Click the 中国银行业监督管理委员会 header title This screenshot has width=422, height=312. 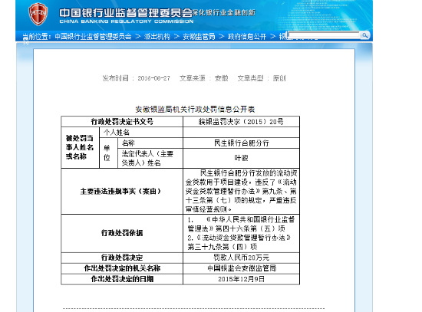(126, 12)
